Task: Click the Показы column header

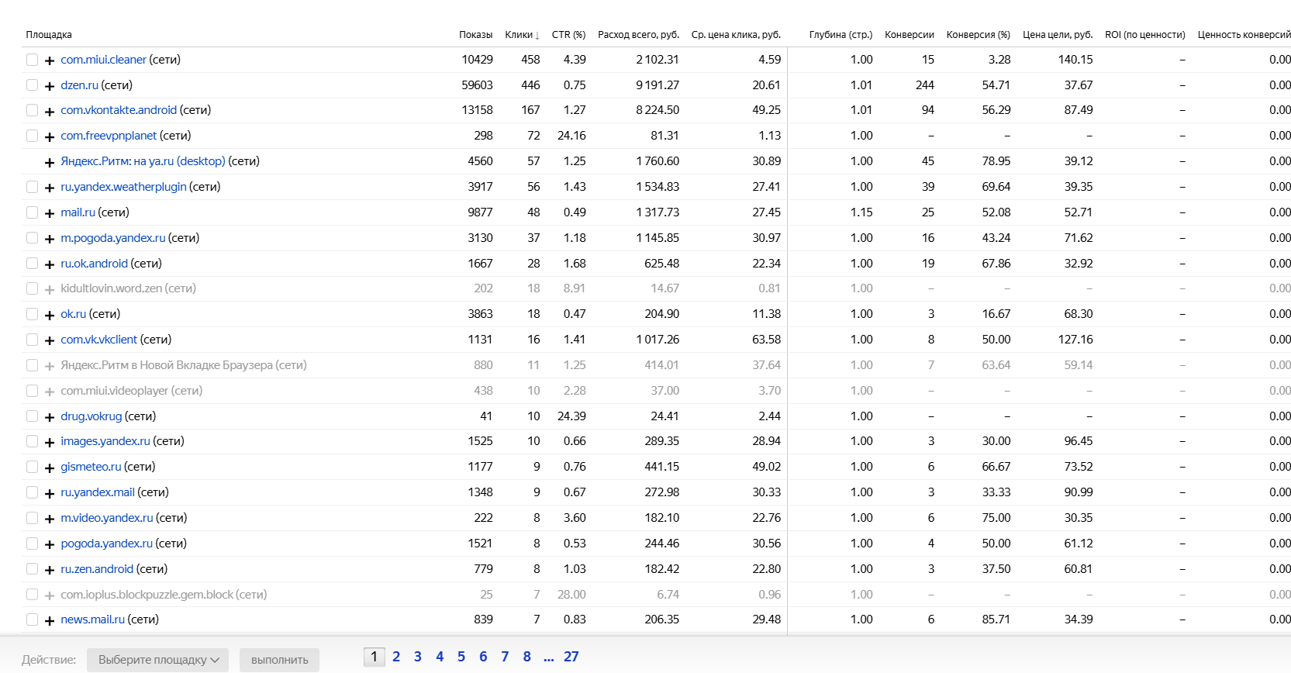Action: tap(475, 35)
